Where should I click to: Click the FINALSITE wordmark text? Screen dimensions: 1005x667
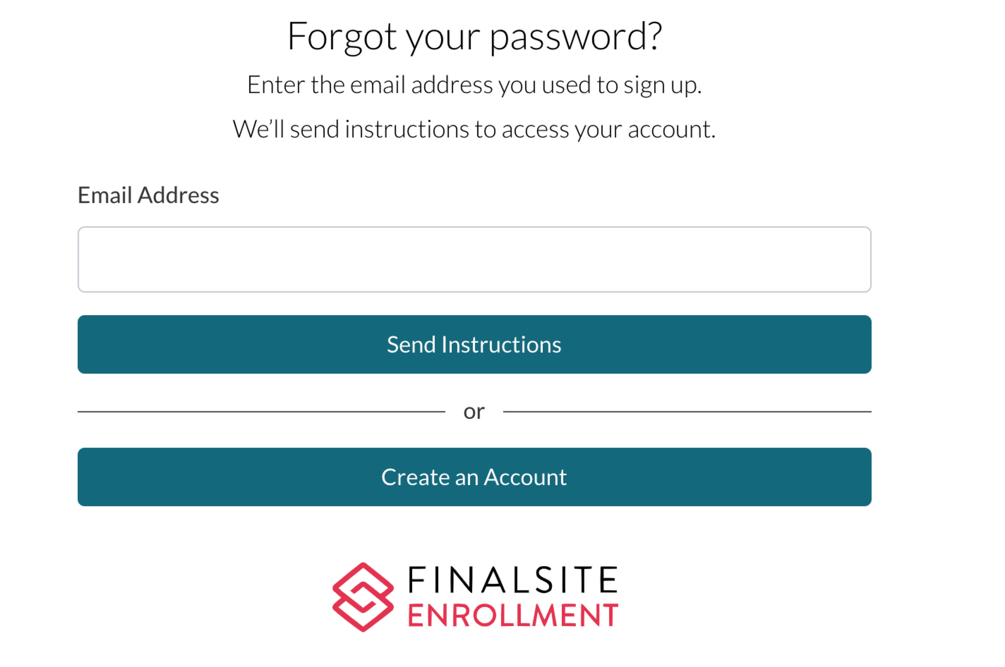coord(512,580)
